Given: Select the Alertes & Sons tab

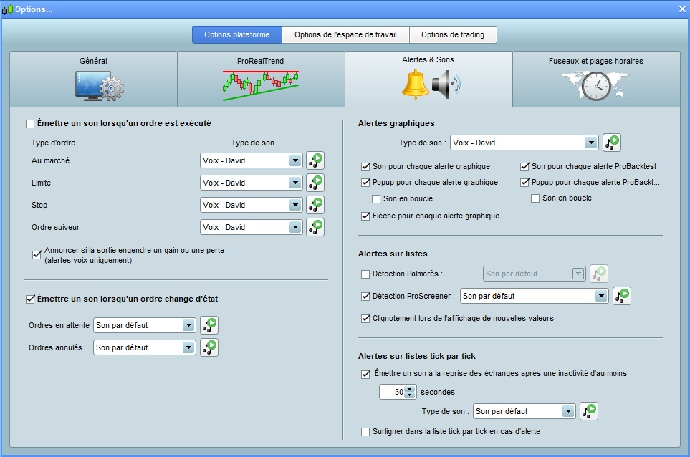Looking at the screenshot, I should point(428,80).
